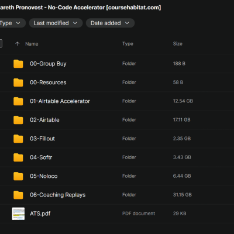Click the 188 B size value
The image size is (234, 234).
click(x=179, y=64)
